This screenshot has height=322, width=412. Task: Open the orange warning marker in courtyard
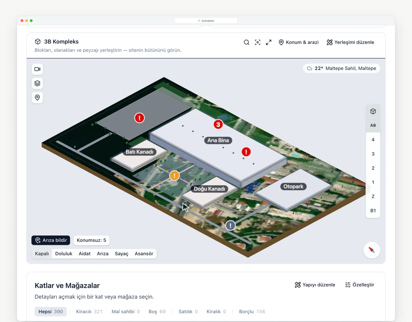coord(175,176)
